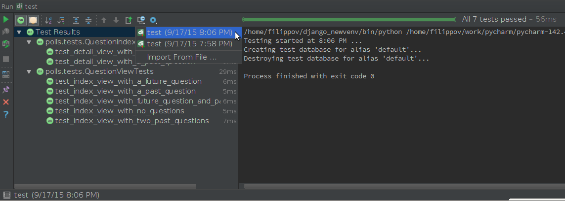565x201 pixels.
Task: Open help with the question mark icon
Action: [x=6, y=114]
